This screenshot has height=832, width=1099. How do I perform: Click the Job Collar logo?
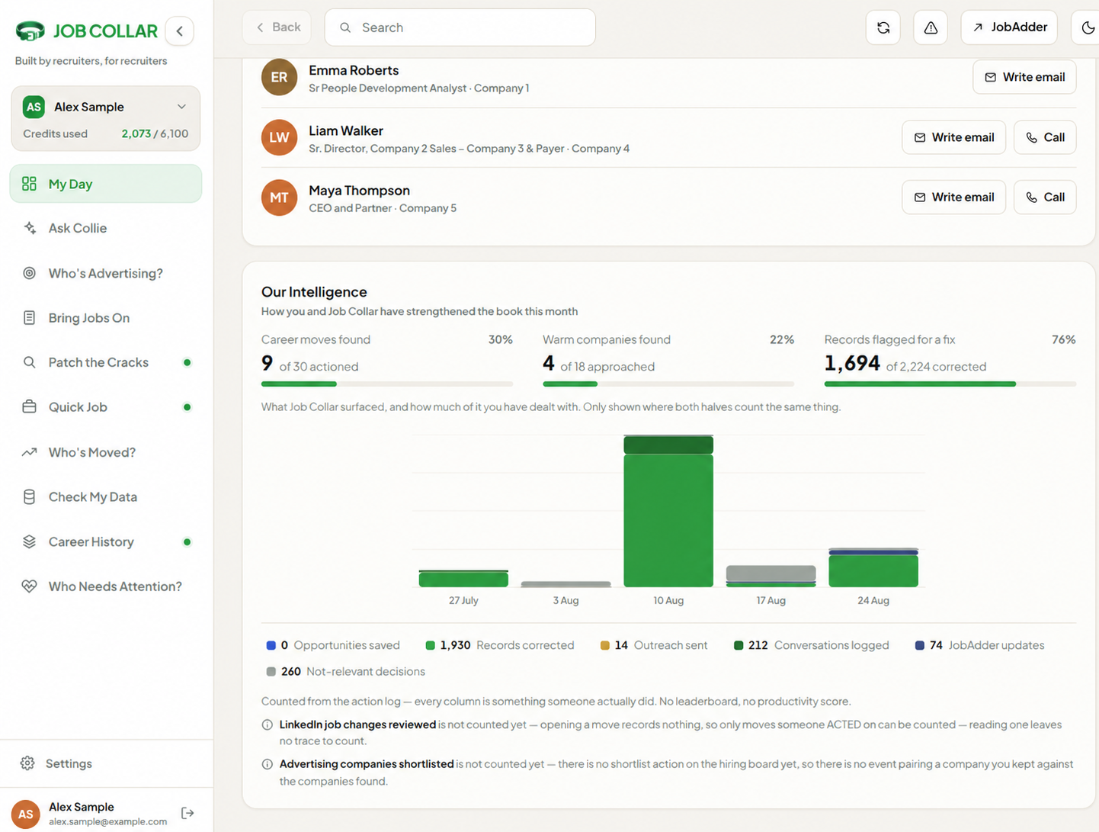point(86,31)
